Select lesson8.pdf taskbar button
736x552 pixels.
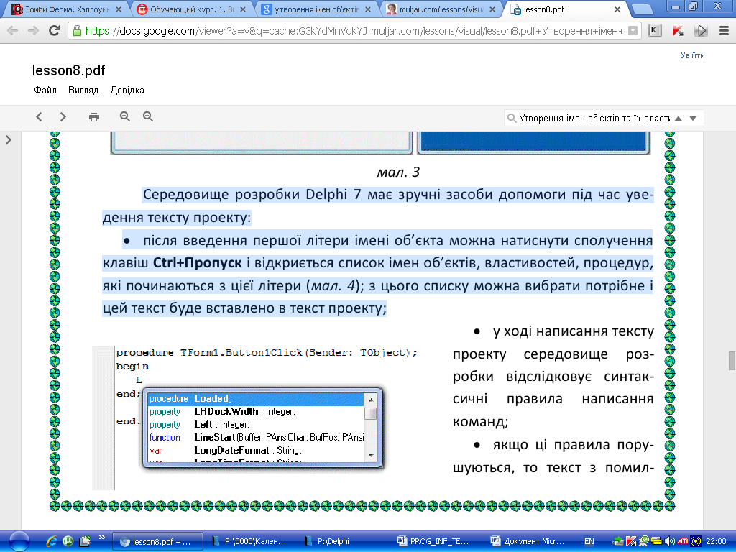158,542
